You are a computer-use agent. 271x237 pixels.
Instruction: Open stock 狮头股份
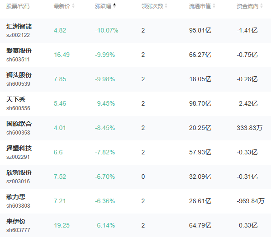(x=19, y=75)
